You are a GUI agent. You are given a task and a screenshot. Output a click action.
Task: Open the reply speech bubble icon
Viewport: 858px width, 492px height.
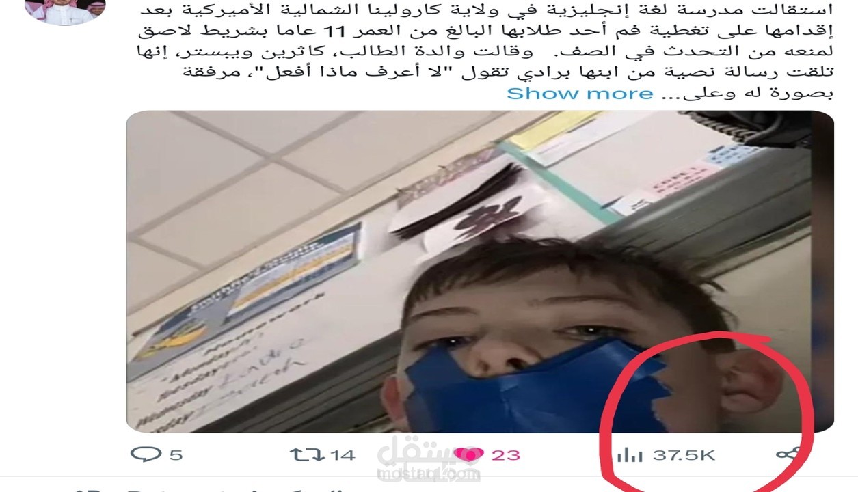(146, 454)
